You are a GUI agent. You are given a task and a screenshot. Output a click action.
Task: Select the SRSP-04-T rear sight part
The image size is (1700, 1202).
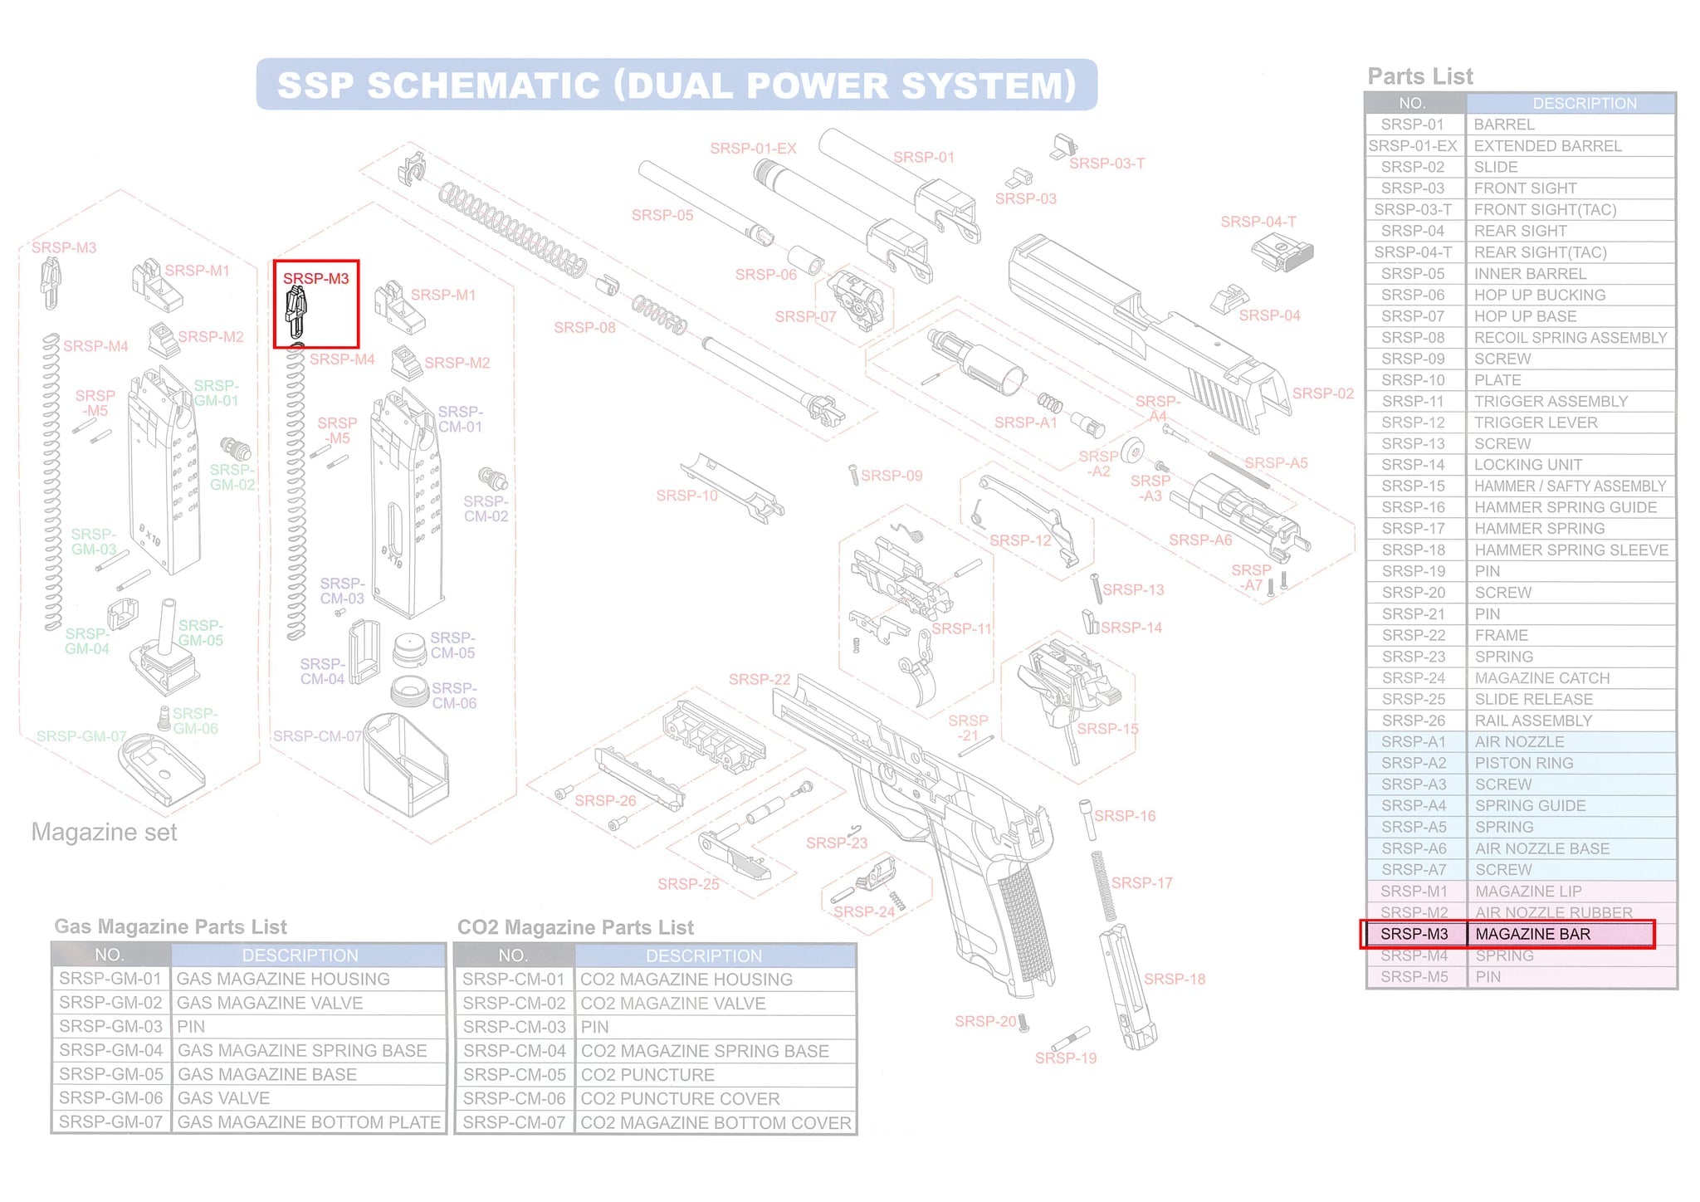click(x=1282, y=252)
